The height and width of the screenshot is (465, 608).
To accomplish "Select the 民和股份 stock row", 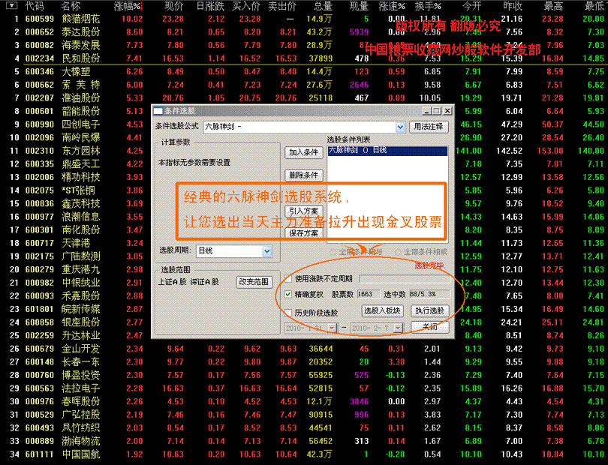I will pyautogui.click(x=304, y=58).
